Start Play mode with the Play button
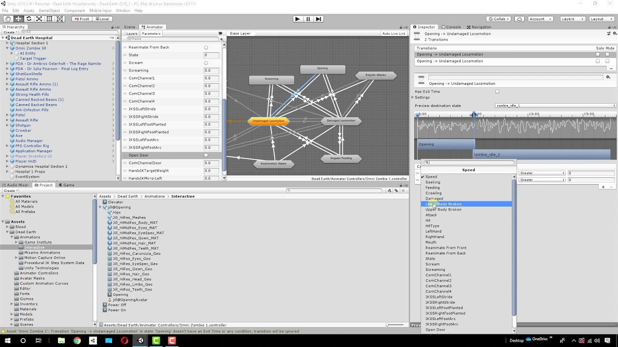 click(297, 19)
